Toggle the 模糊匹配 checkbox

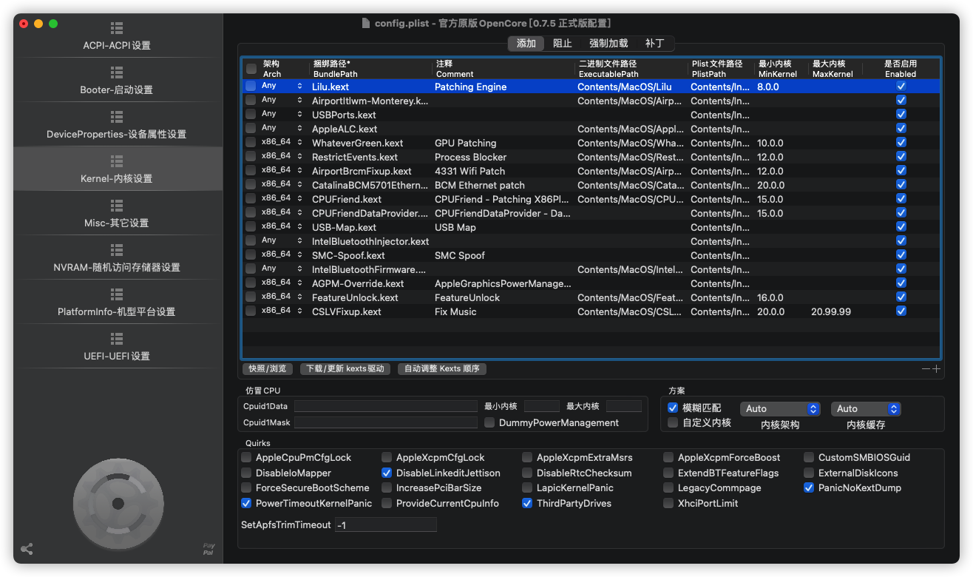click(673, 408)
